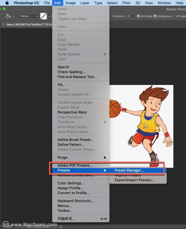Viewport: 186px width, 229px height.
Task: Choose Toolbar in Edit menu
Action: (x=81, y=210)
